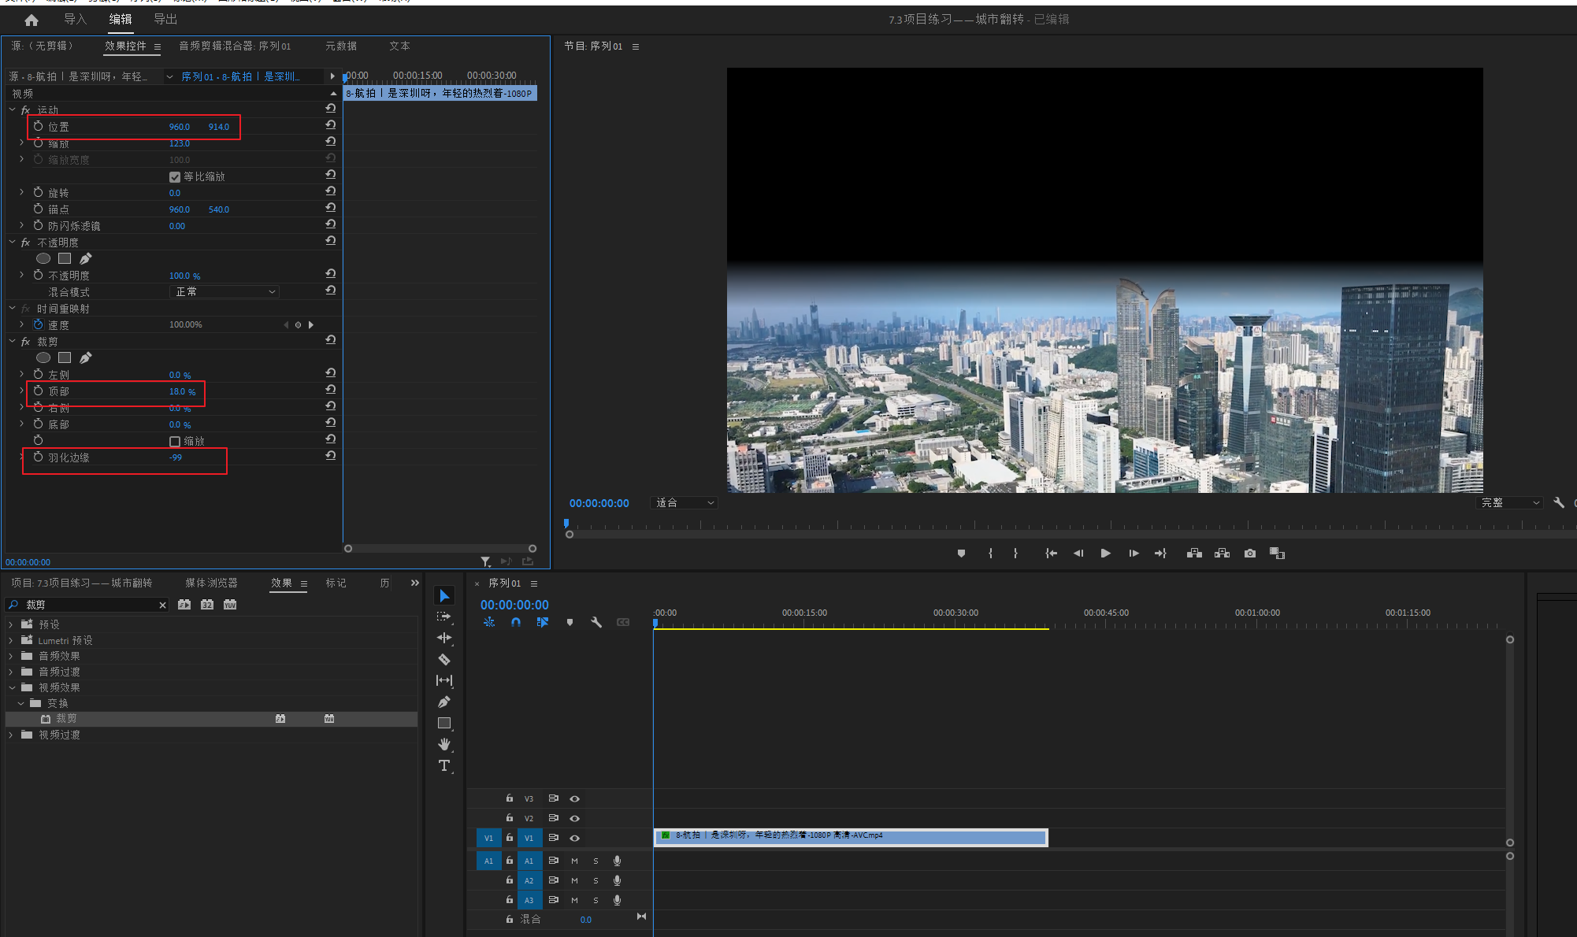
Task: Select the Pen tool in timeline toolbar
Action: tap(444, 702)
